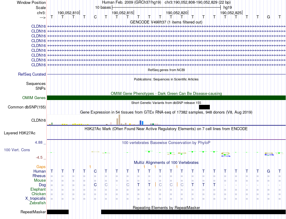Click the Chicken alignment row label
This screenshot has width=286, height=219.
(39, 194)
